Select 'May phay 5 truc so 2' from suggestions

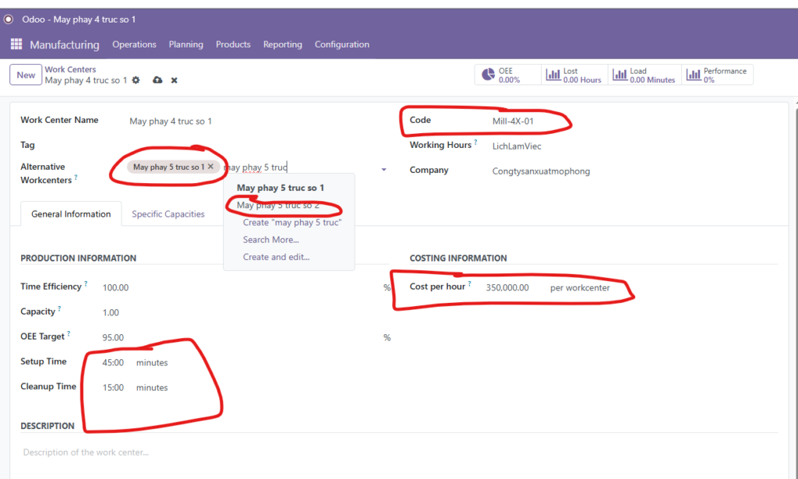tap(278, 206)
